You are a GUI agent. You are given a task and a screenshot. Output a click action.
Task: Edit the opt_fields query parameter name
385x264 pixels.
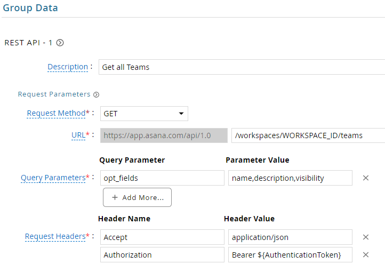(x=162, y=178)
